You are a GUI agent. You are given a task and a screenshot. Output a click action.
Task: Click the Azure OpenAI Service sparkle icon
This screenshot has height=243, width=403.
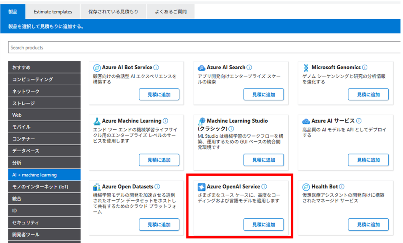201,187
